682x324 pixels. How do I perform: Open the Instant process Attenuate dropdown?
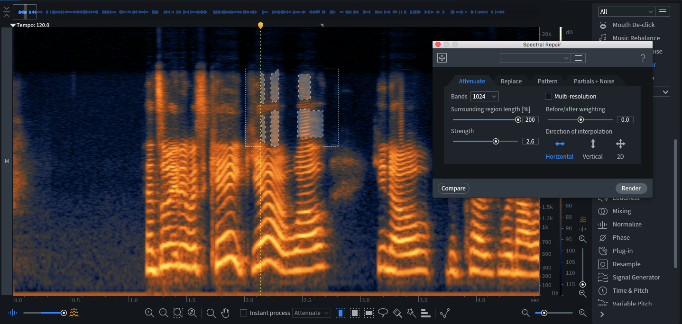(x=312, y=313)
